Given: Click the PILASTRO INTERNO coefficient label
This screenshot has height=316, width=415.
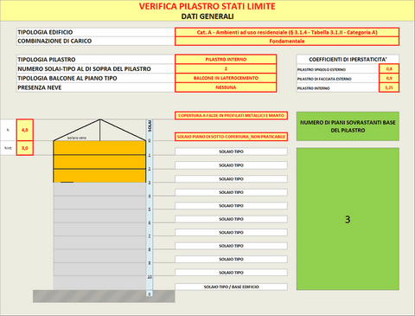Looking at the screenshot, I should pyautogui.click(x=313, y=88).
